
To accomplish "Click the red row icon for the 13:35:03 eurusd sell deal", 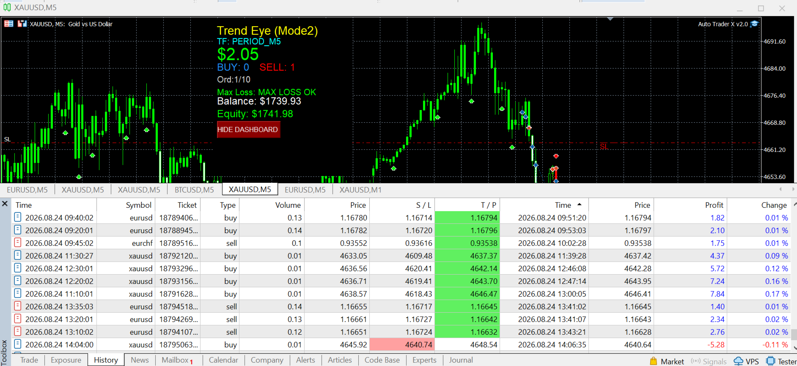I will point(18,306).
